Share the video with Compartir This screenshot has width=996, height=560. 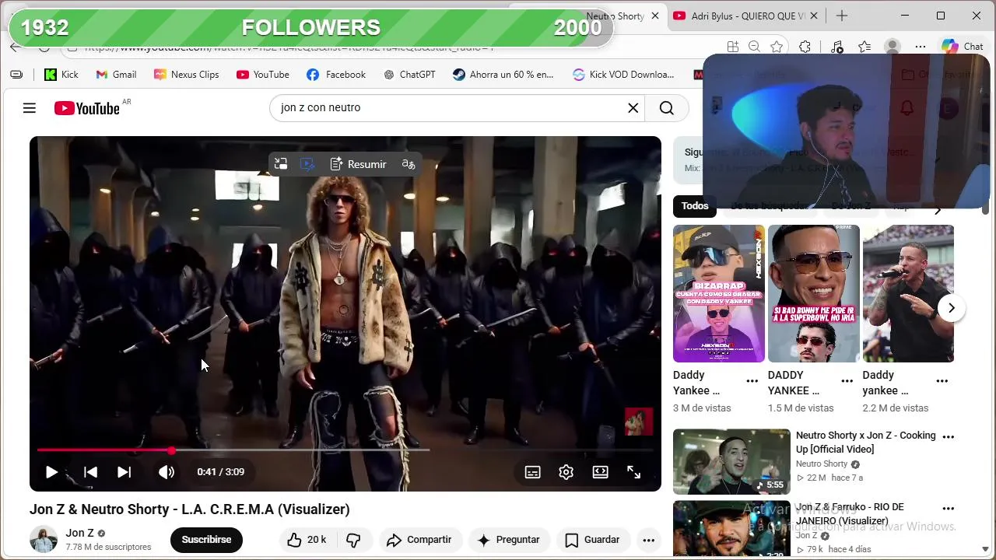[x=419, y=540]
